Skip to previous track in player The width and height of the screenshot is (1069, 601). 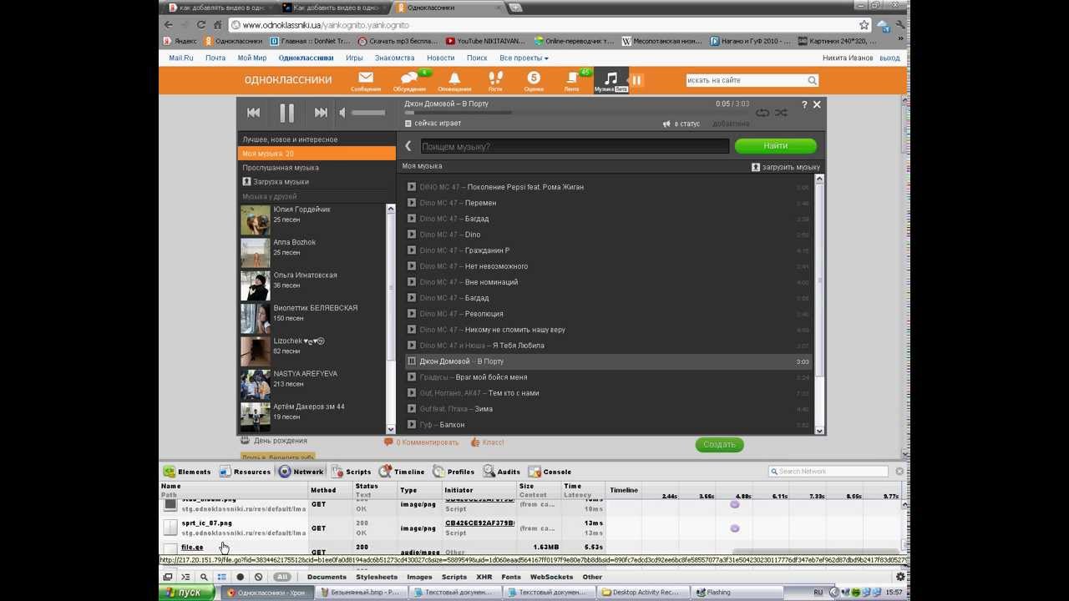[x=253, y=112]
